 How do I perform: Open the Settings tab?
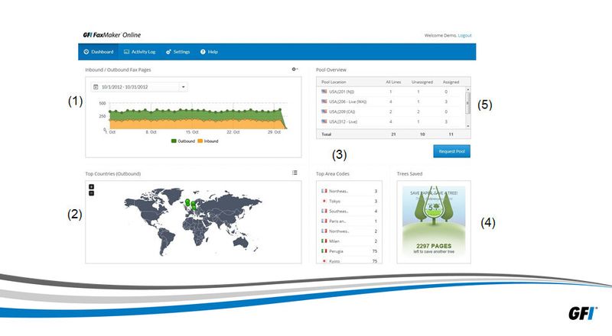point(178,52)
